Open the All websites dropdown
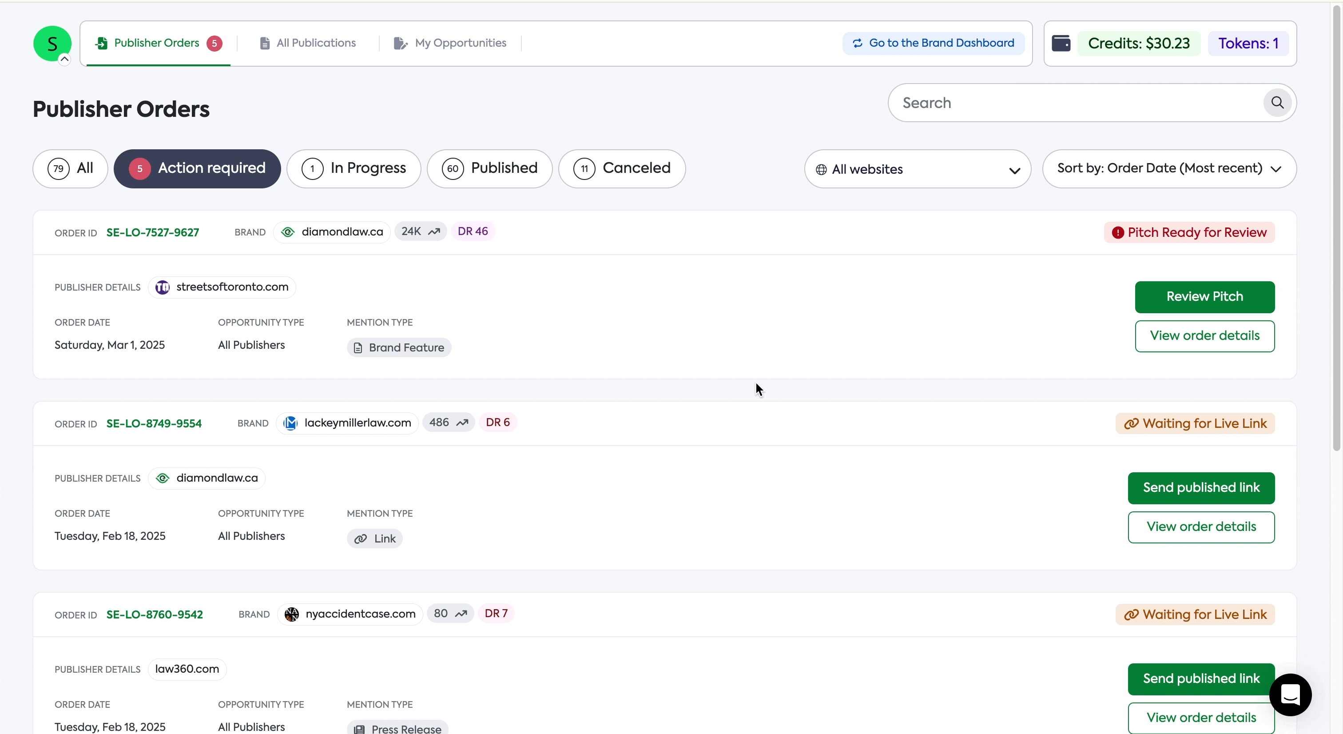 coord(918,169)
